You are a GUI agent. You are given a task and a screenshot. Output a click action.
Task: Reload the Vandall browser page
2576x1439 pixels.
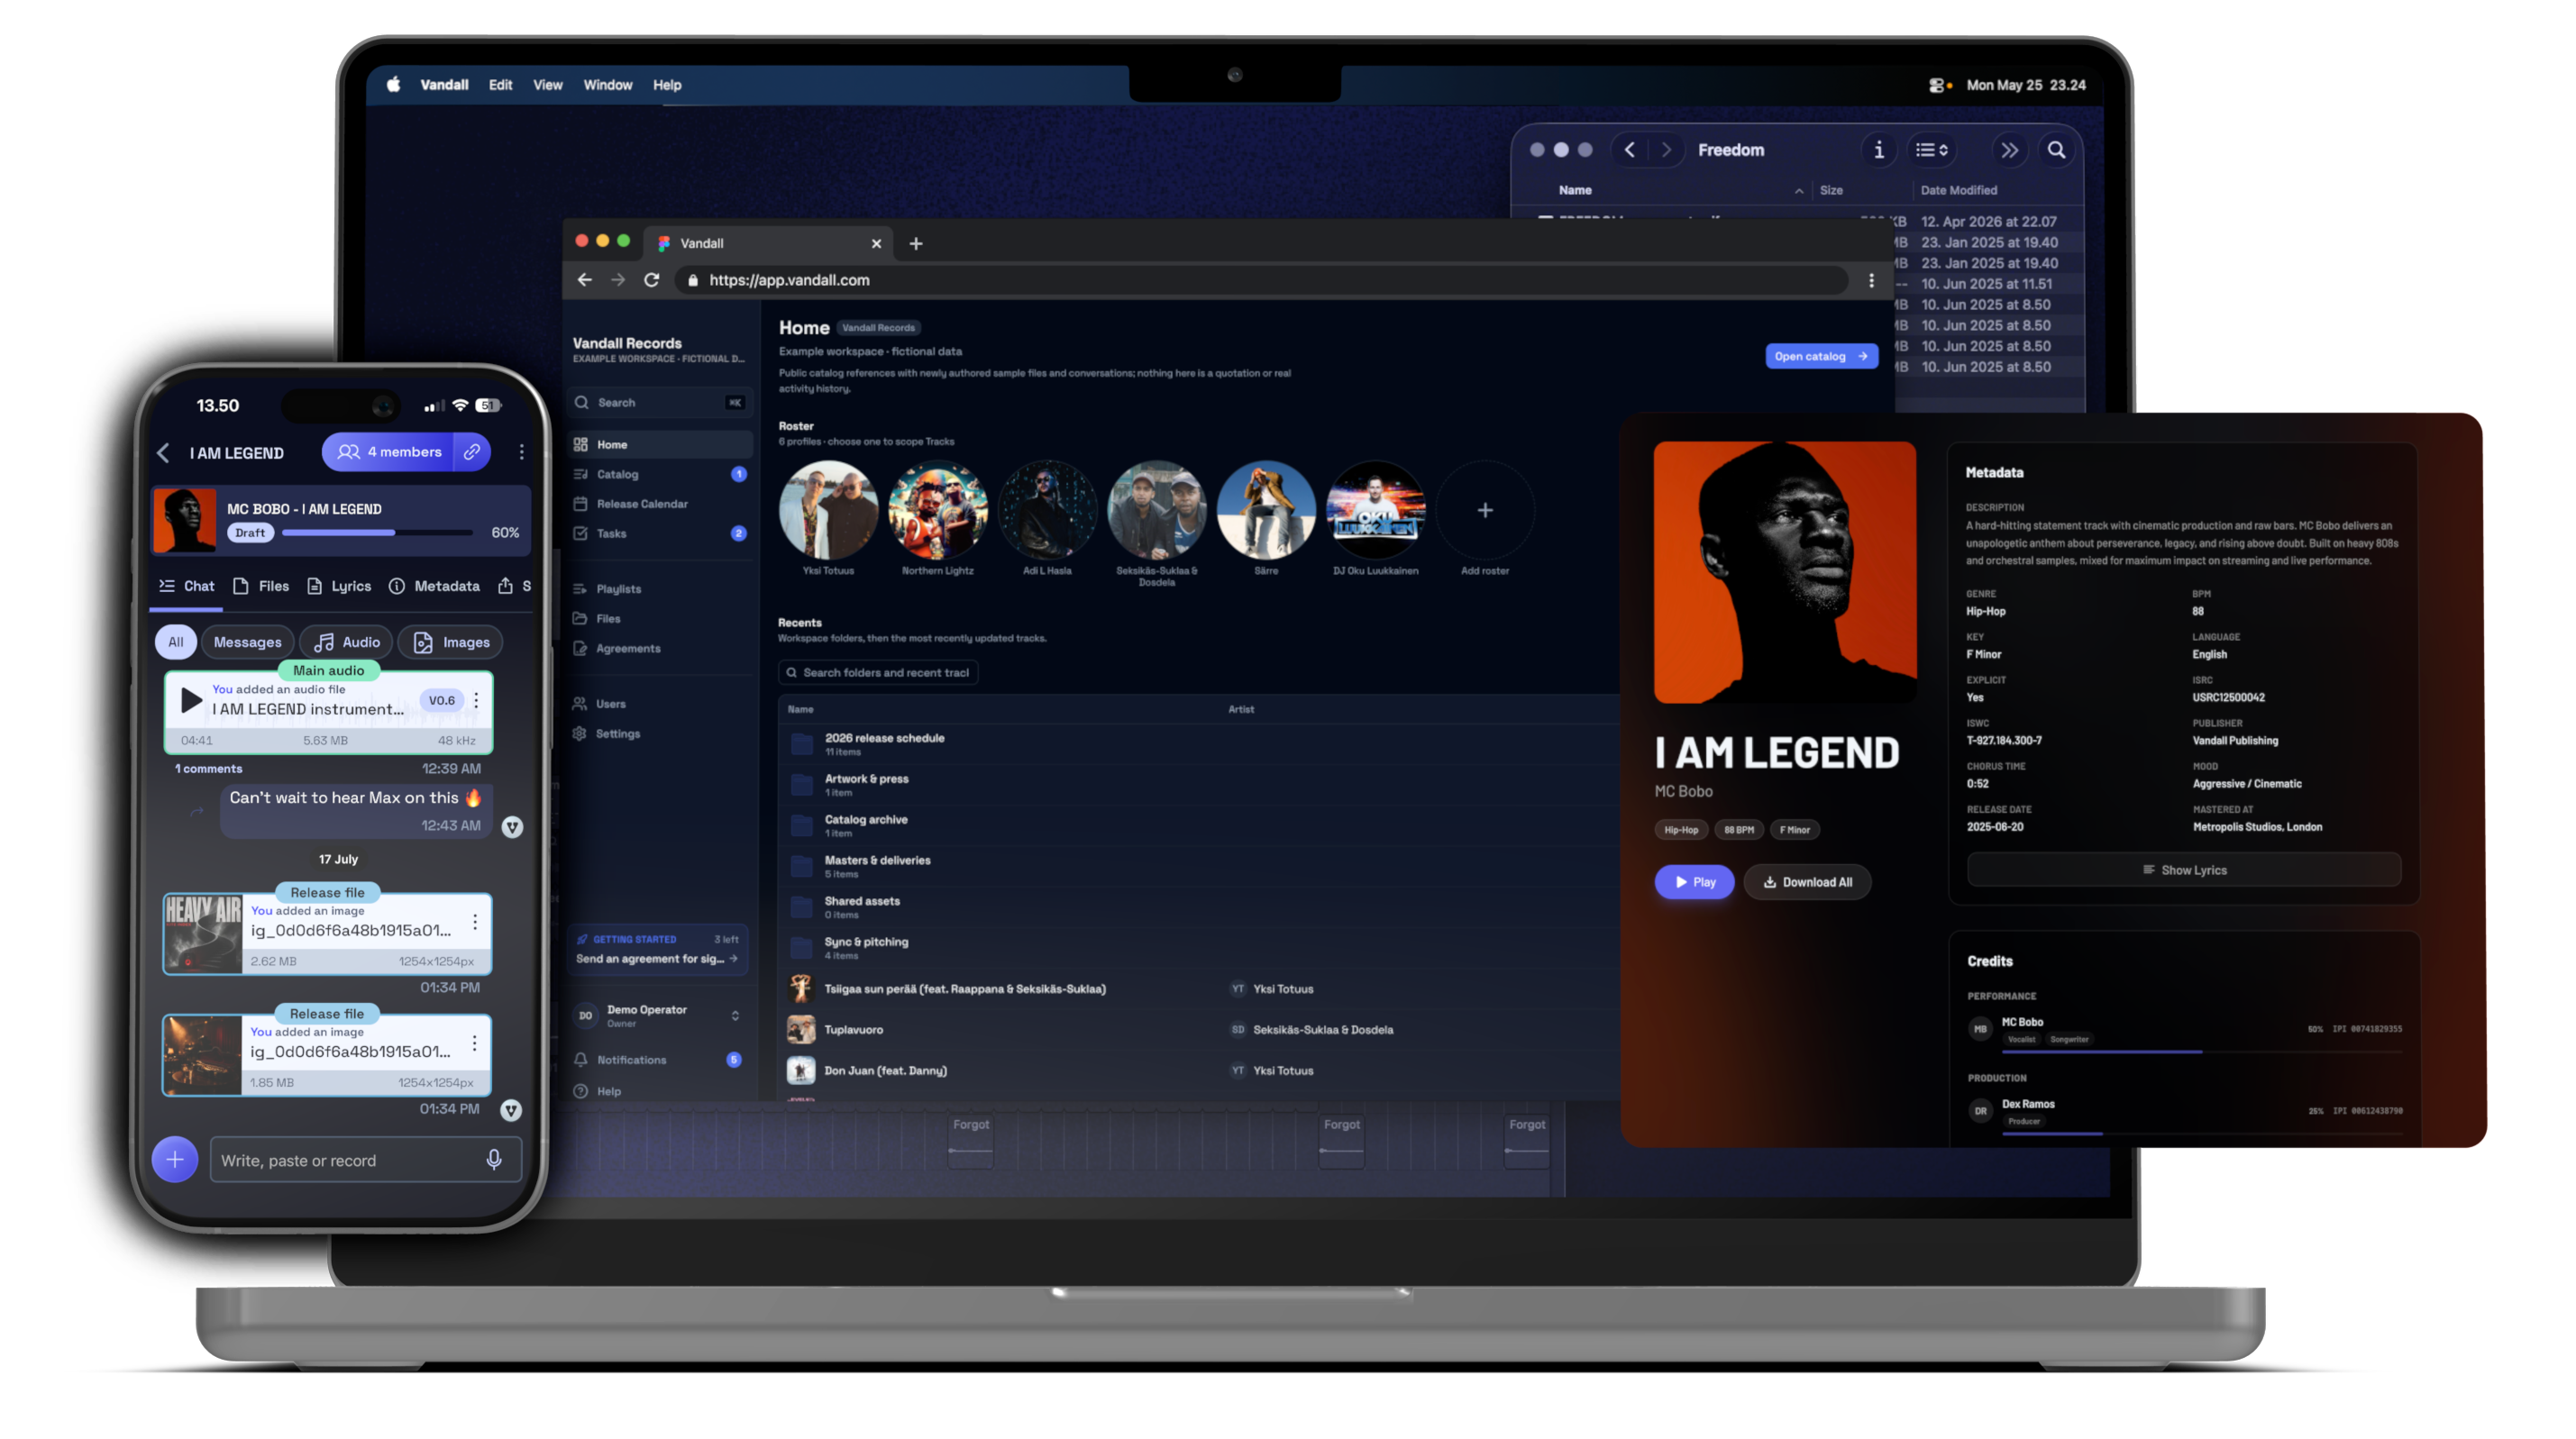(x=651, y=280)
